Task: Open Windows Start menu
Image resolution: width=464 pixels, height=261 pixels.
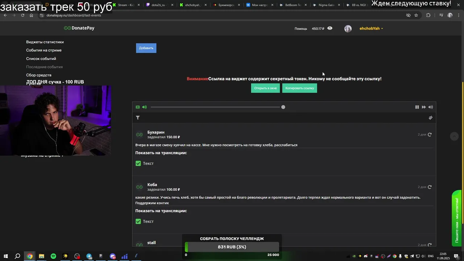Action: tap(5, 256)
